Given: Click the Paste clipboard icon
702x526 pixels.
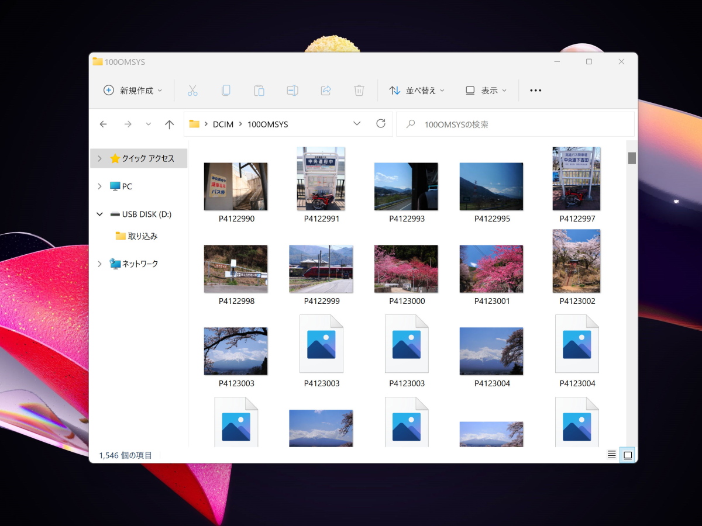Looking at the screenshot, I should coord(259,91).
